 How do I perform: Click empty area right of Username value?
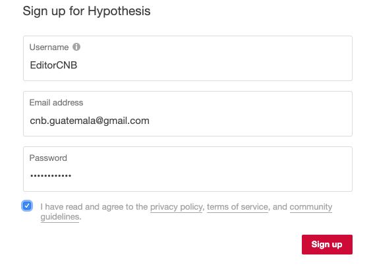[x=214, y=65]
